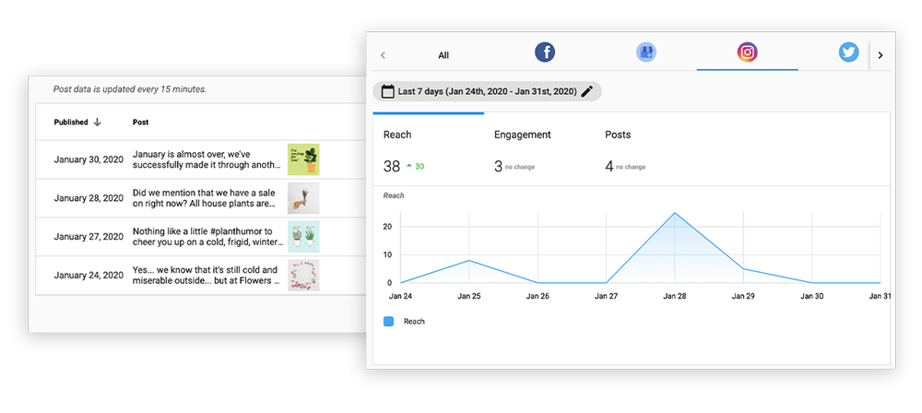Image resolution: width=922 pixels, height=413 pixels.
Task: Select the Instagram icon tab
Action: coord(747,53)
